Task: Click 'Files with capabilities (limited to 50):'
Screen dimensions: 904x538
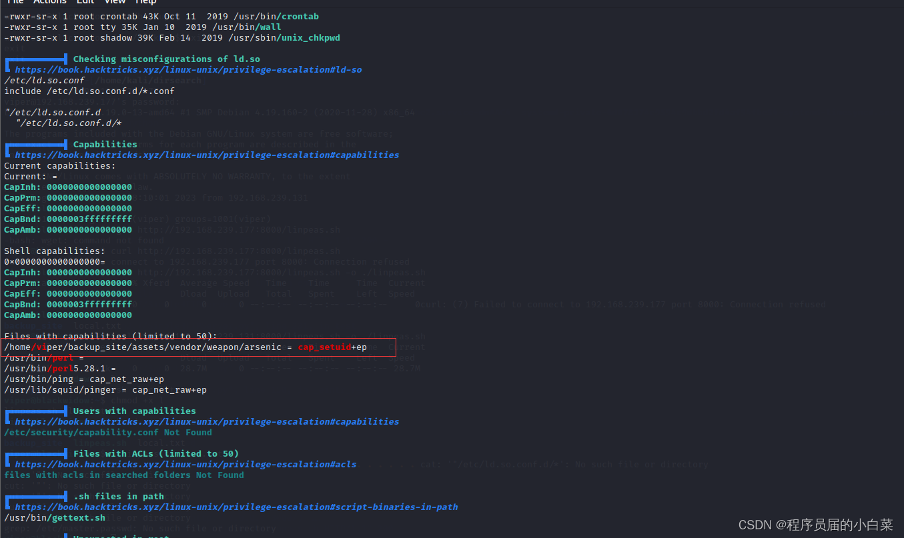Action: [111, 336]
